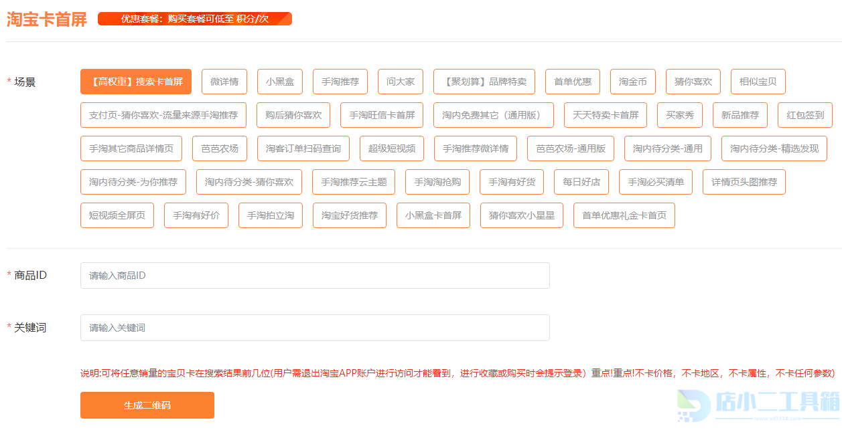Select the 问大家 scene

(401, 82)
